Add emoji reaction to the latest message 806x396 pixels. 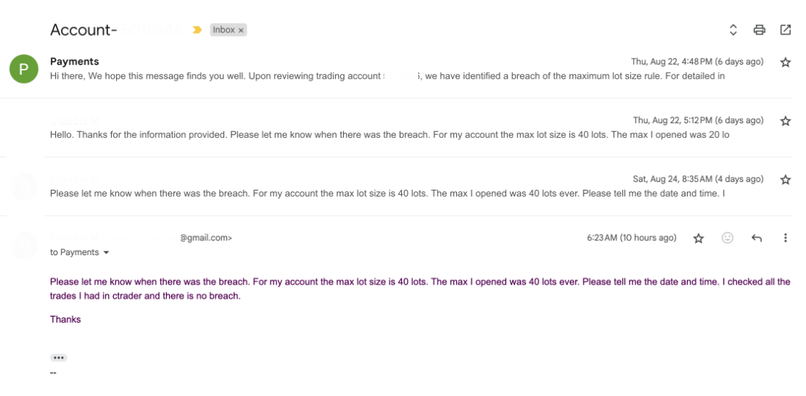[727, 238]
